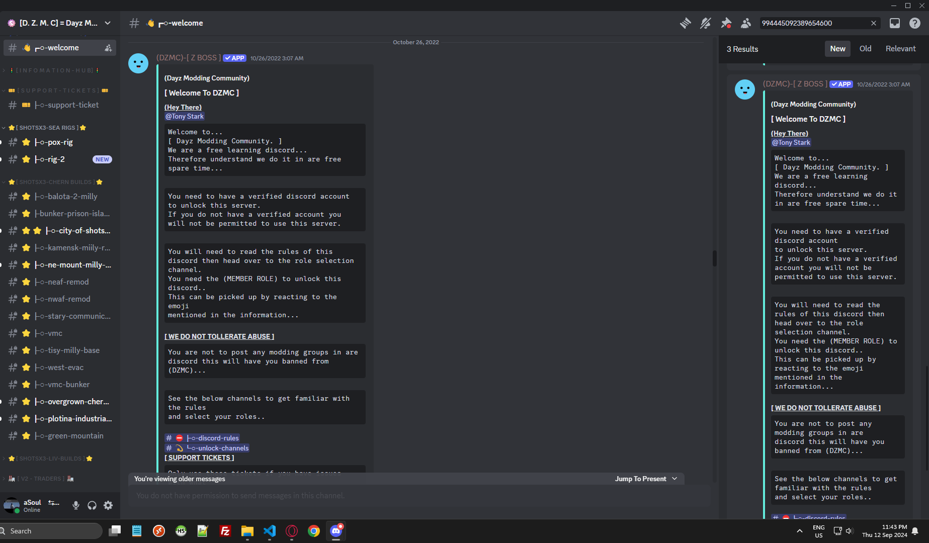The height and width of the screenshot is (543, 929).
Task: Sort search results by Old
Action: pos(865,49)
